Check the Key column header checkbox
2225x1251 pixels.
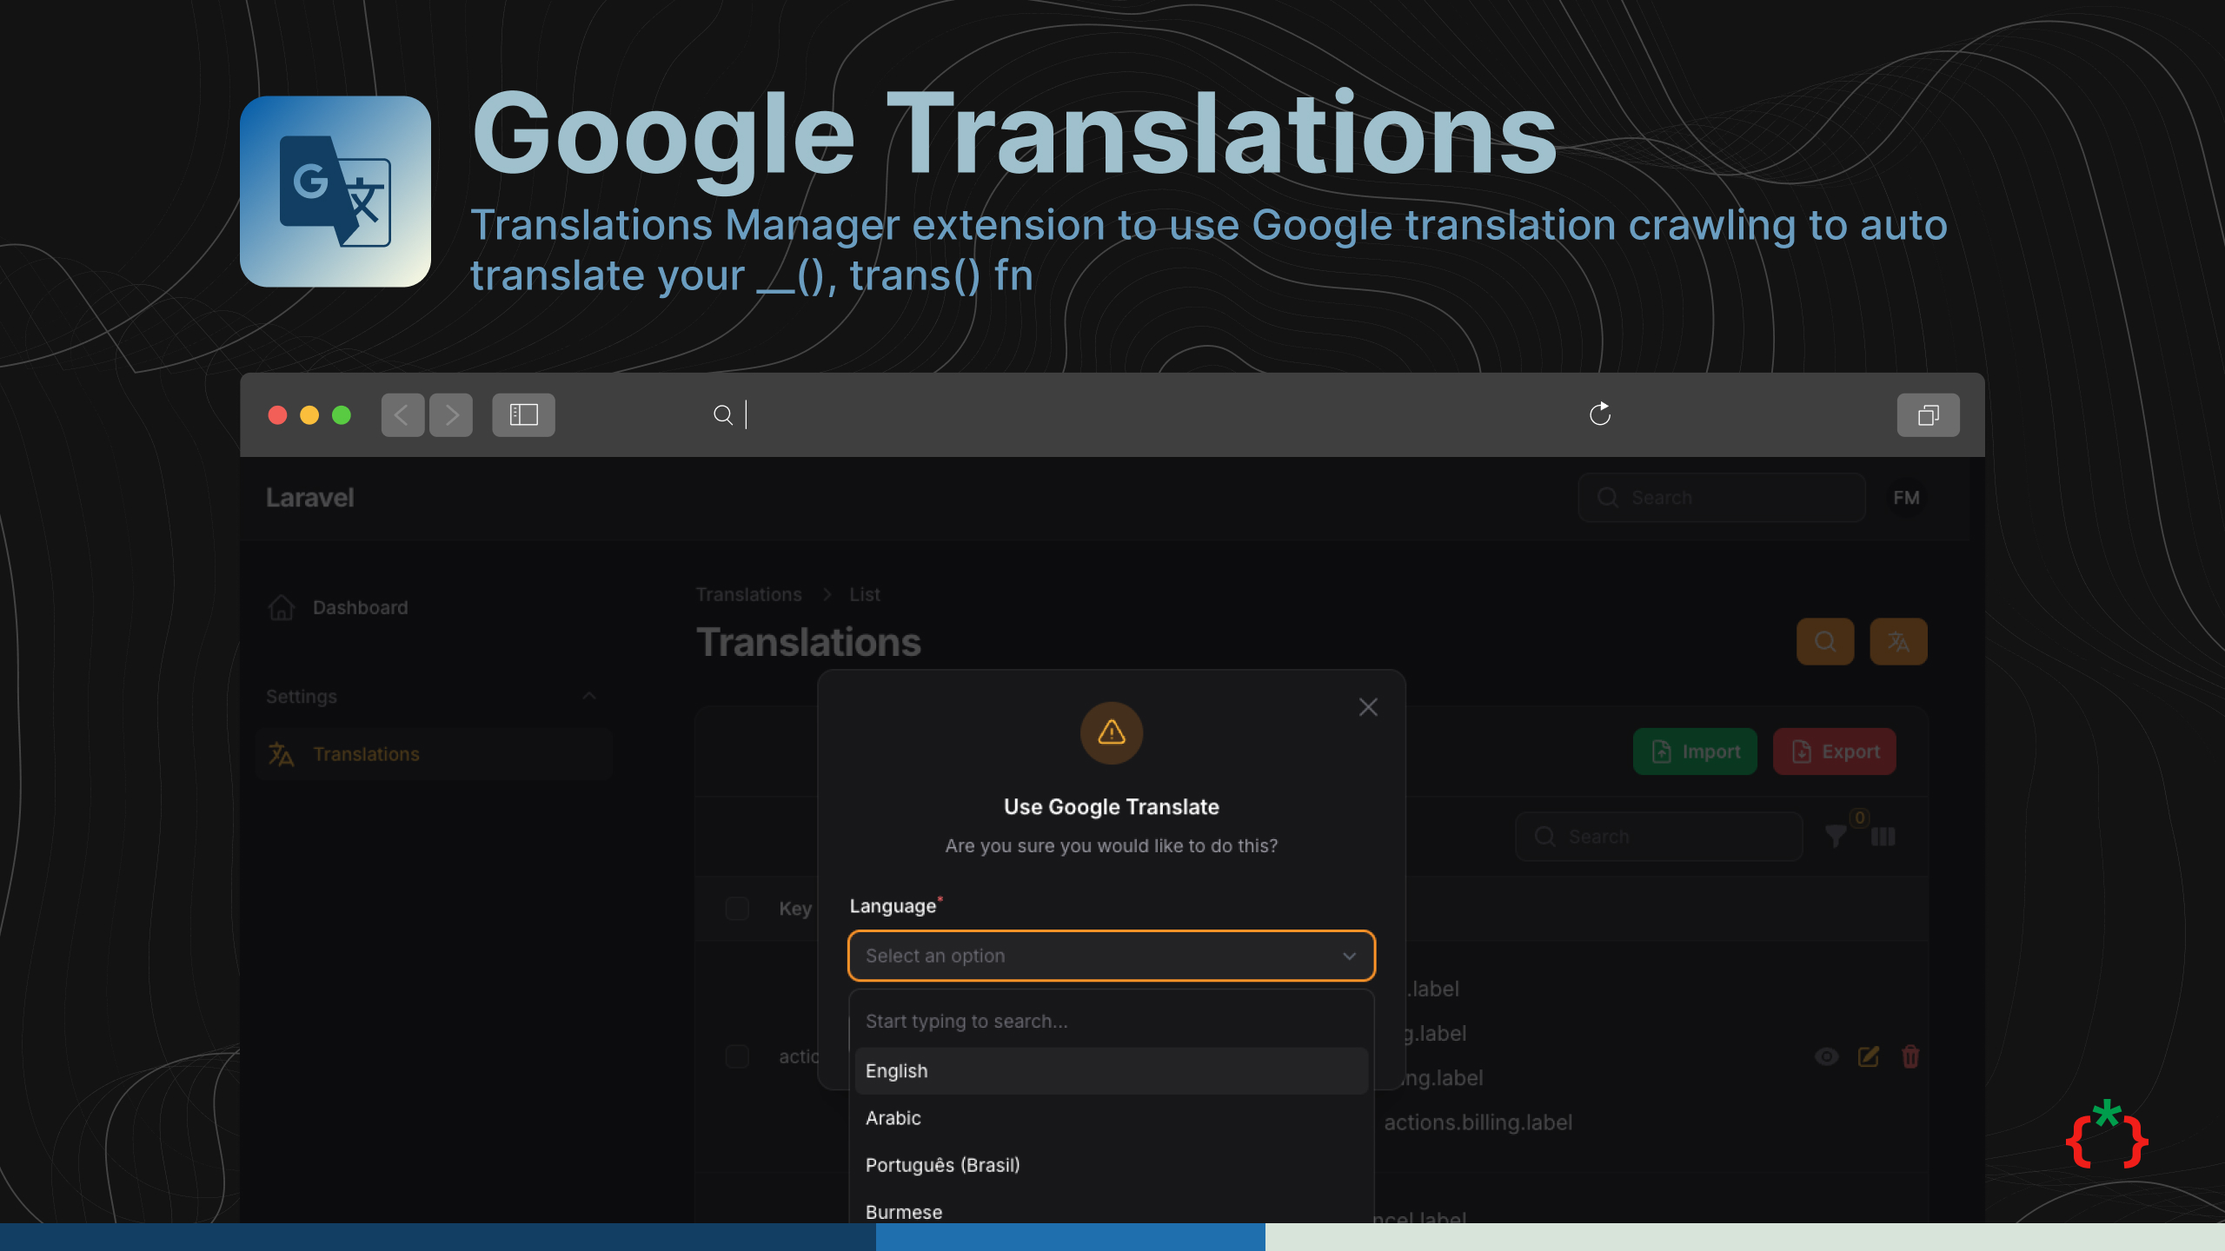[x=737, y=909]
